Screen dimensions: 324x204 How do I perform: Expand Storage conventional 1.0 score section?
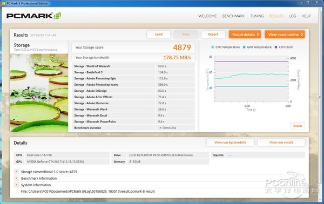[16, 172]
